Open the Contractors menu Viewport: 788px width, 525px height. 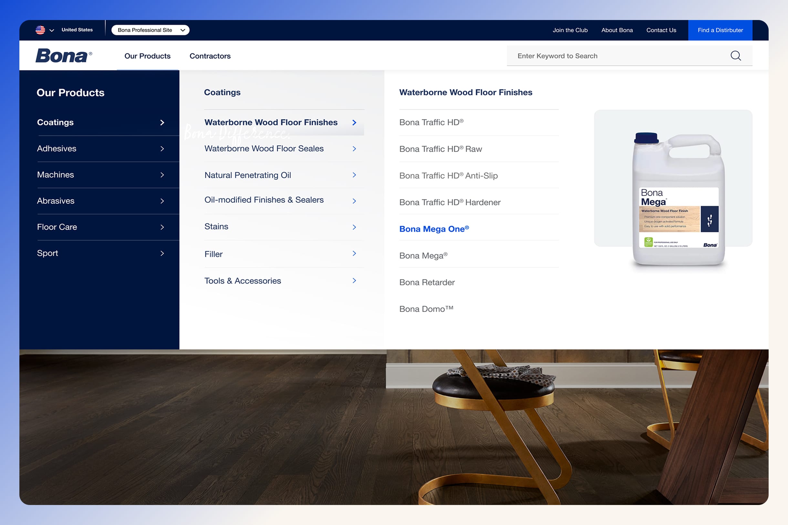pyautogui.click(x=210, y=56)
